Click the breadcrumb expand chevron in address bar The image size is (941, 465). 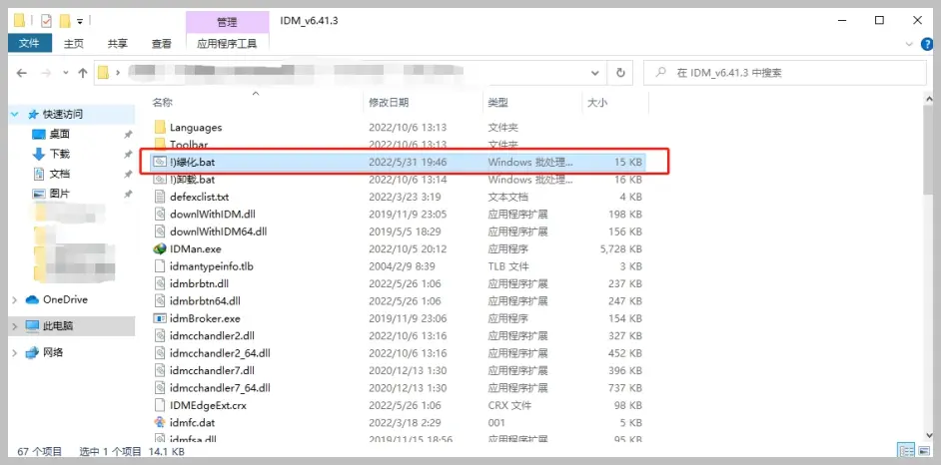118,73
